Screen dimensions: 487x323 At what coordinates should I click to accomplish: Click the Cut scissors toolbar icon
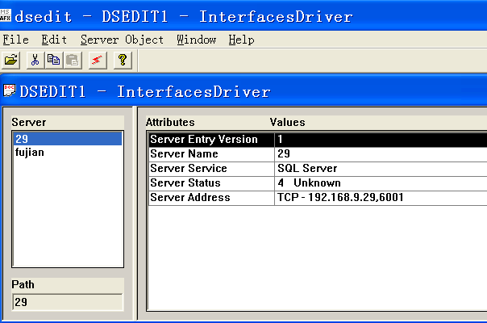[x=35, y=60]
